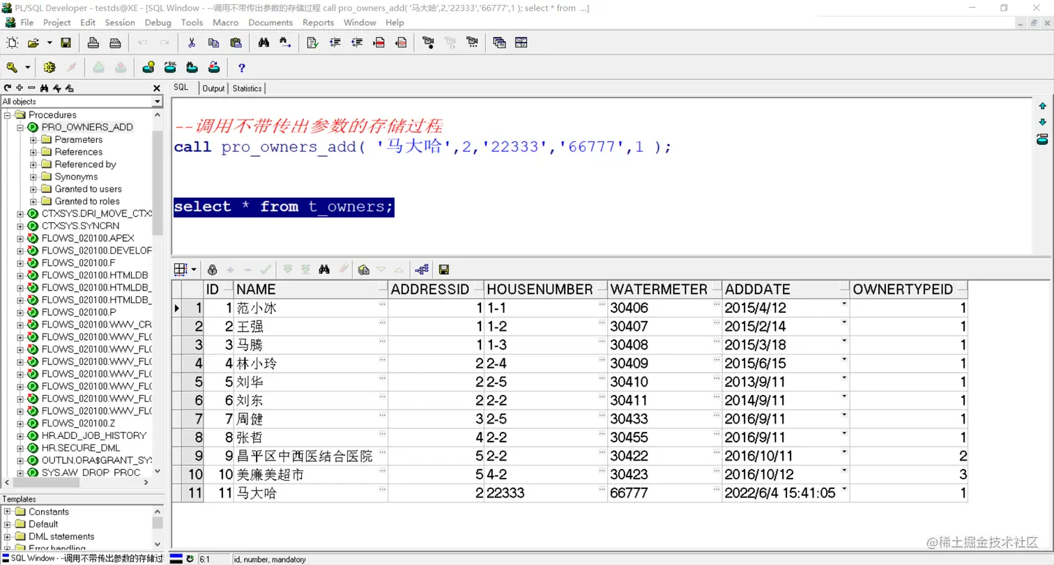The height and width of the screenshot is (565, 1054).
Task: Select the FLOWS_020100.APEX procedure
Action: tap(88, 238)
